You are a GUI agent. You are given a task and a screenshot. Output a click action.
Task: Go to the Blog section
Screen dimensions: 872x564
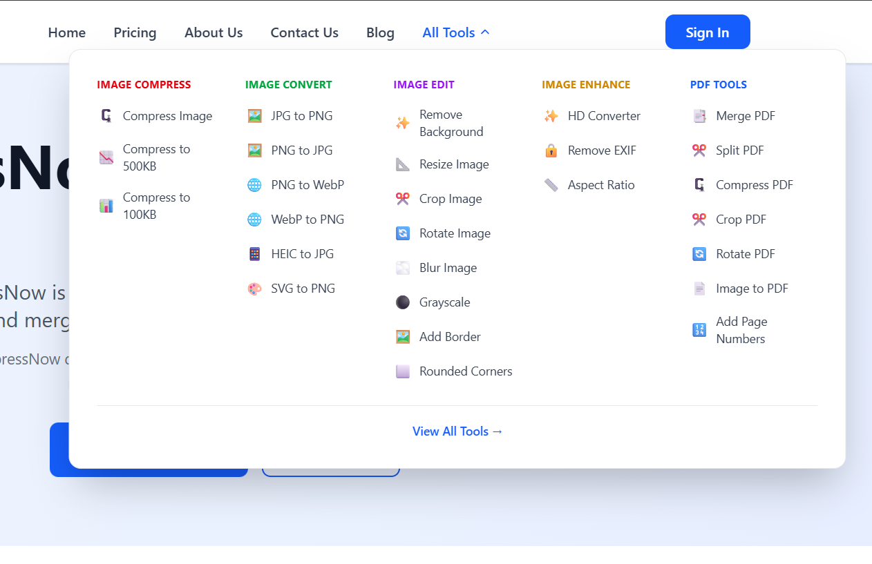tap(380, 32)
